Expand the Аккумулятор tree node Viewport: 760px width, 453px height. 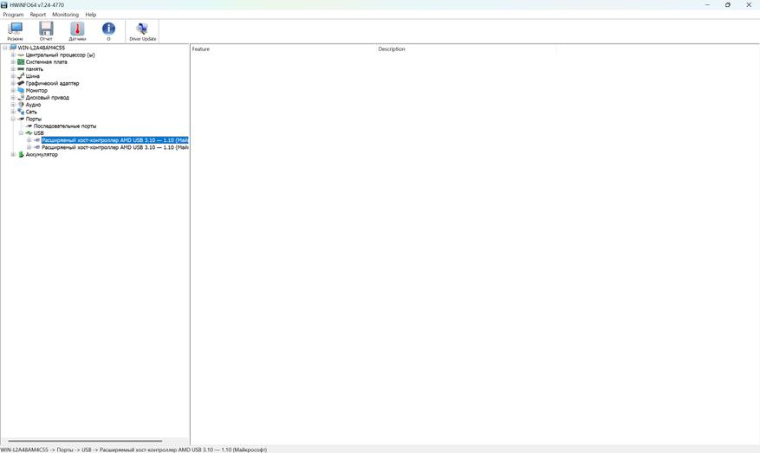click(x=13, y=154)
